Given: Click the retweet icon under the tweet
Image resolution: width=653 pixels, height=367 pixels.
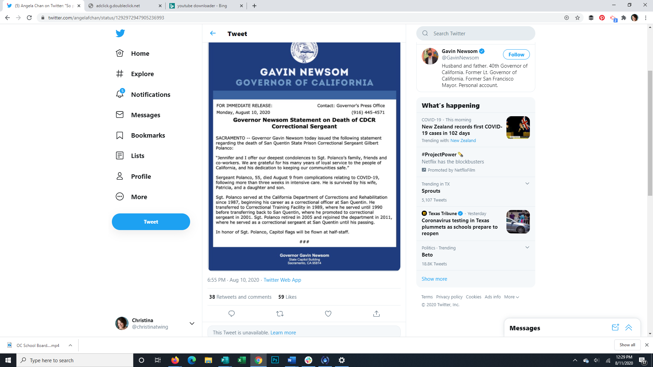Looking at the screenshot, I should click(x=280, y=314).
